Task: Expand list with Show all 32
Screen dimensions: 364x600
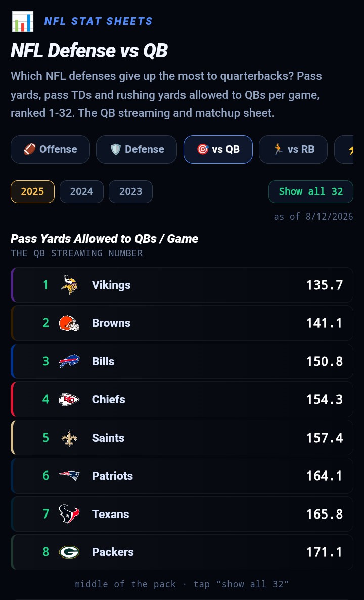Action: point(311,192)
